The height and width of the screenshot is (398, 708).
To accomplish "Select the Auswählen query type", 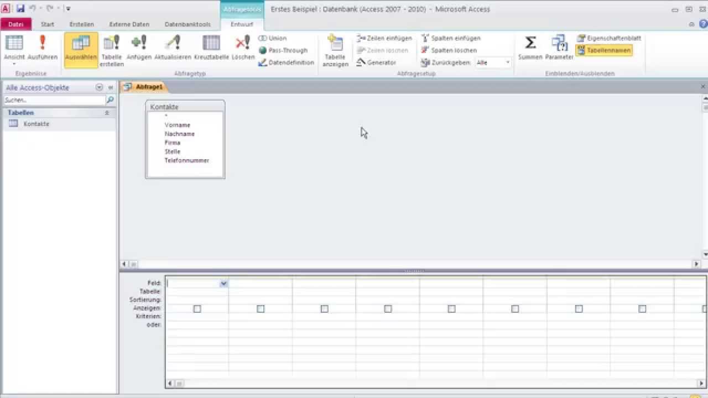I will pyautogui.click(x=81, y=50).
